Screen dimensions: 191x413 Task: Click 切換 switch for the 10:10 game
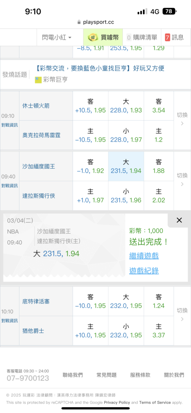tap(182, 314)
